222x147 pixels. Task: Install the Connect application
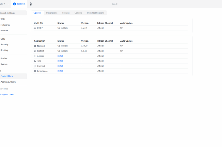(60, 66)
